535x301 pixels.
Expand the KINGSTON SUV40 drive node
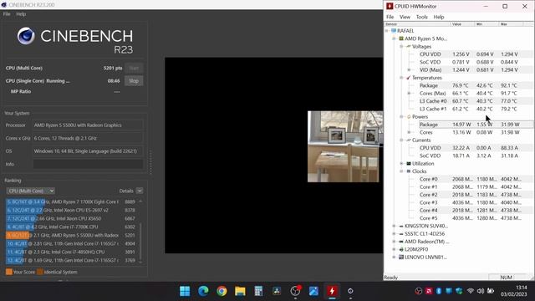tap(394, 226)
